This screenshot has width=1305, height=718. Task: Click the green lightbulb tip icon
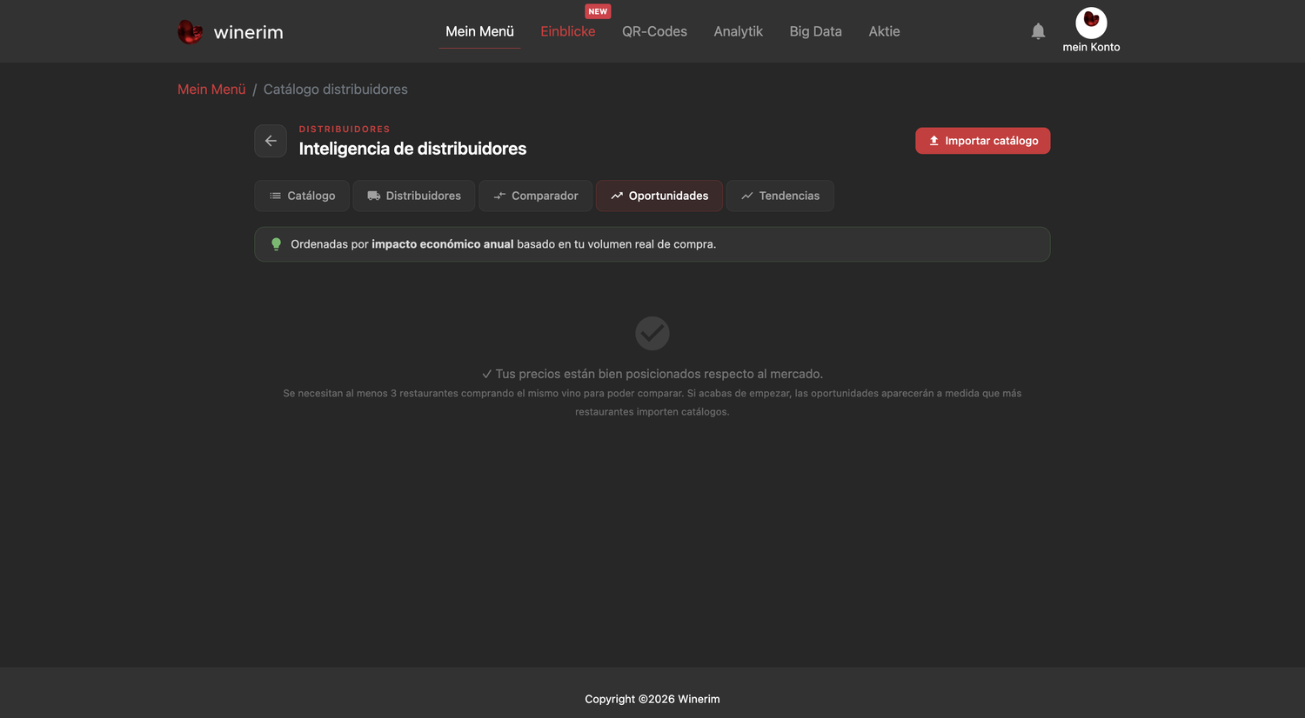(276, 244)
